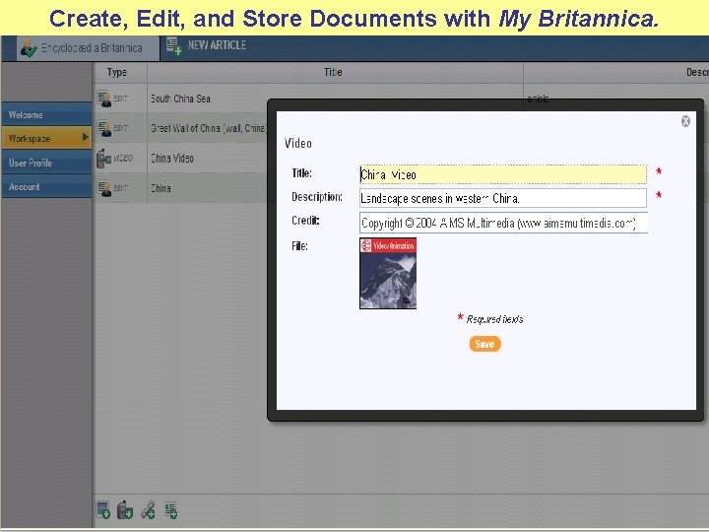Image resolution: width=709 pixels, height=532 pixels.
Task: Click the China title in list
Action: tap(161, 188)
